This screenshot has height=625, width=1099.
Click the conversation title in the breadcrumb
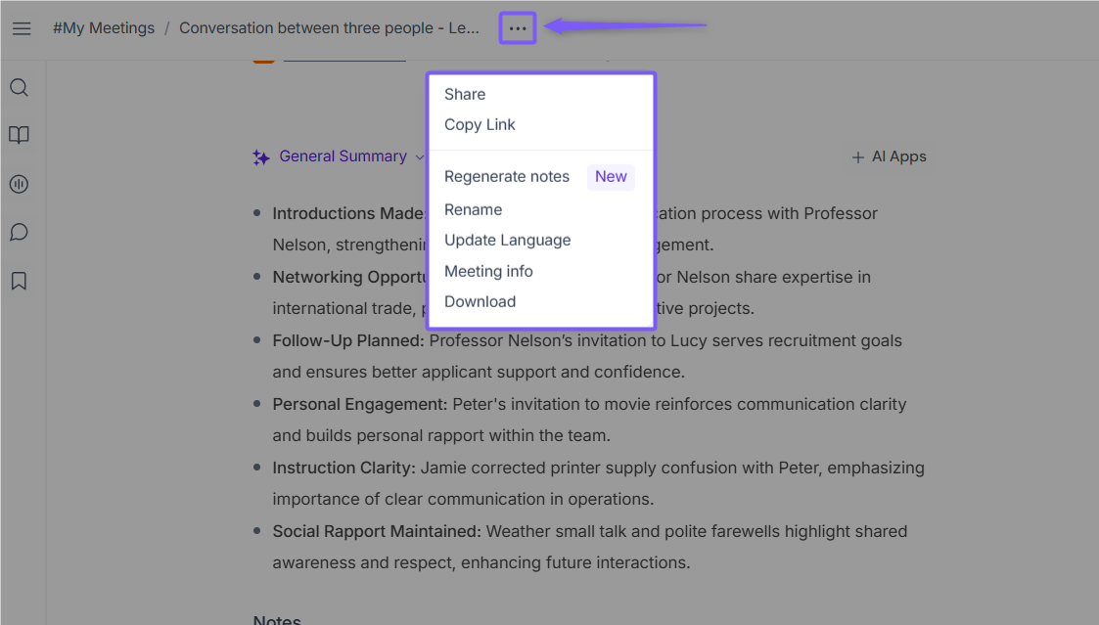pos(329,28)
